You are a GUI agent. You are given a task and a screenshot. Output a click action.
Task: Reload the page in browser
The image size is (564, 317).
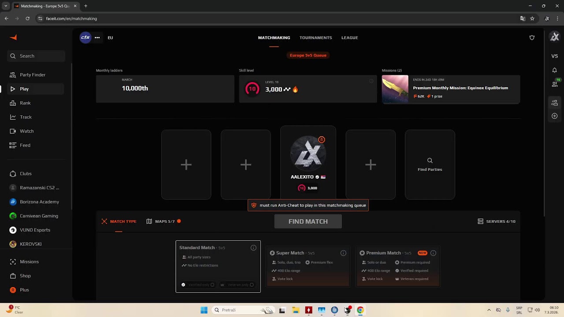(27, 18)
